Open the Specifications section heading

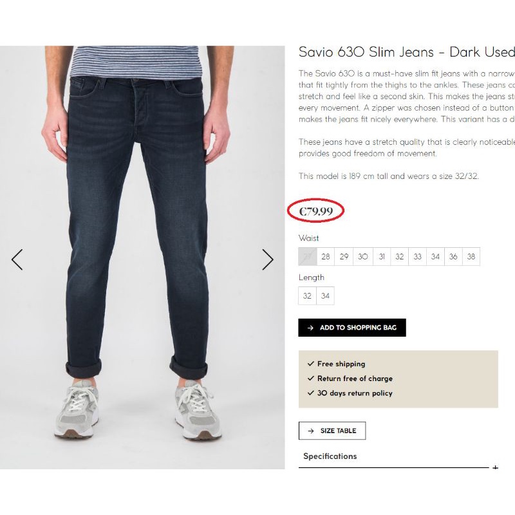click(330, 456)
